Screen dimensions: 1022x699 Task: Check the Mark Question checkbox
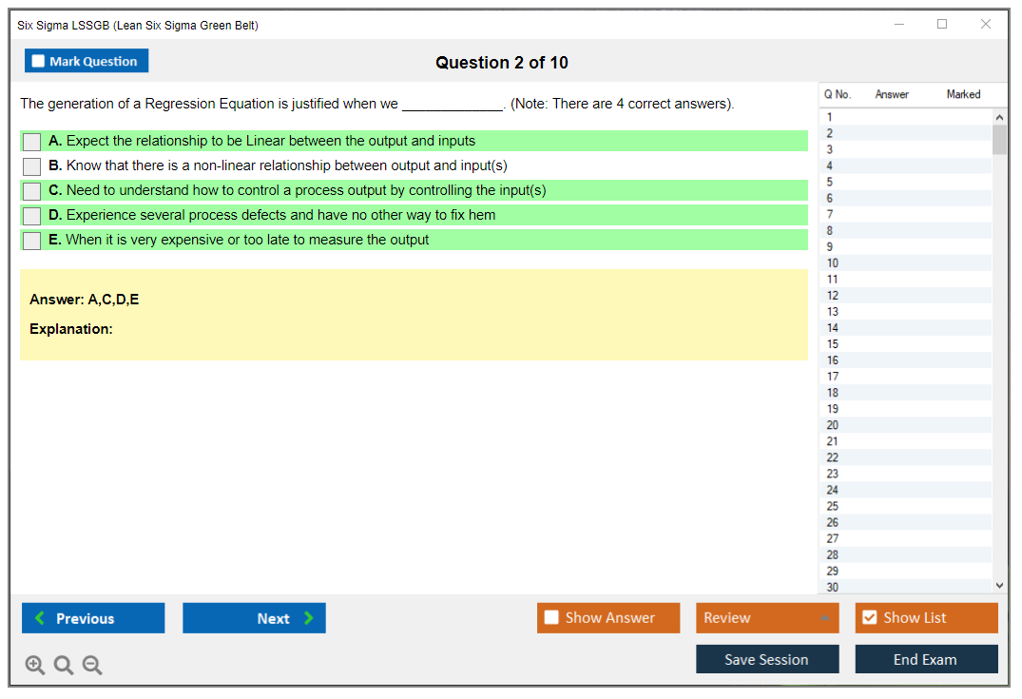click(x=39, y=61)
